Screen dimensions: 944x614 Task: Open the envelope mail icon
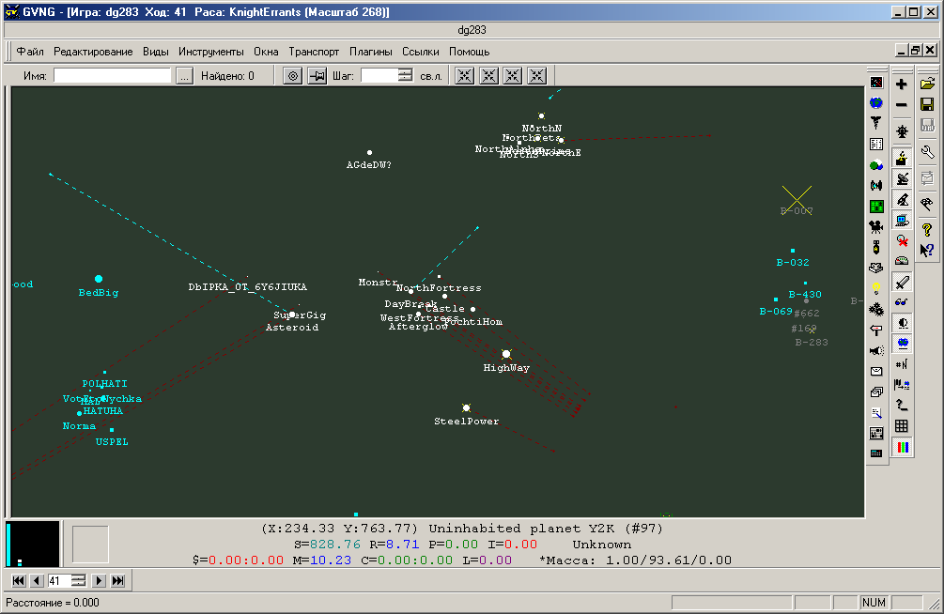[x=876, y=371]
